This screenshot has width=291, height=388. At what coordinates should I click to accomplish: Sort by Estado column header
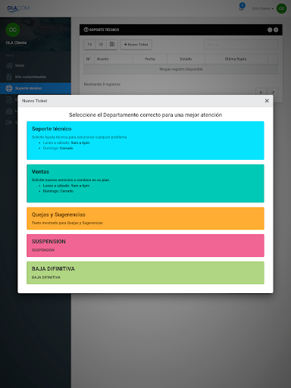(x=186, y=59)
